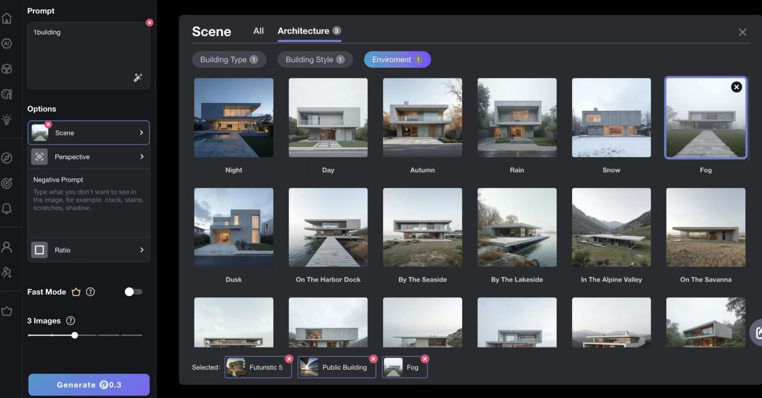
Task: Select the AI tools sidebar icon
Action: 7,44
